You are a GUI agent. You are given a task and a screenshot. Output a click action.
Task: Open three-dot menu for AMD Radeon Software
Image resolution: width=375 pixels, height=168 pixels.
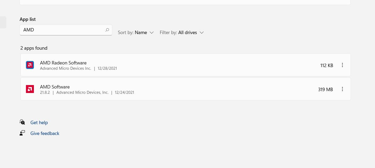(342, 65)
